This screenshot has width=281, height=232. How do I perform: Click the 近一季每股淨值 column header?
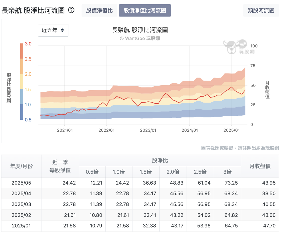point(60,166)
